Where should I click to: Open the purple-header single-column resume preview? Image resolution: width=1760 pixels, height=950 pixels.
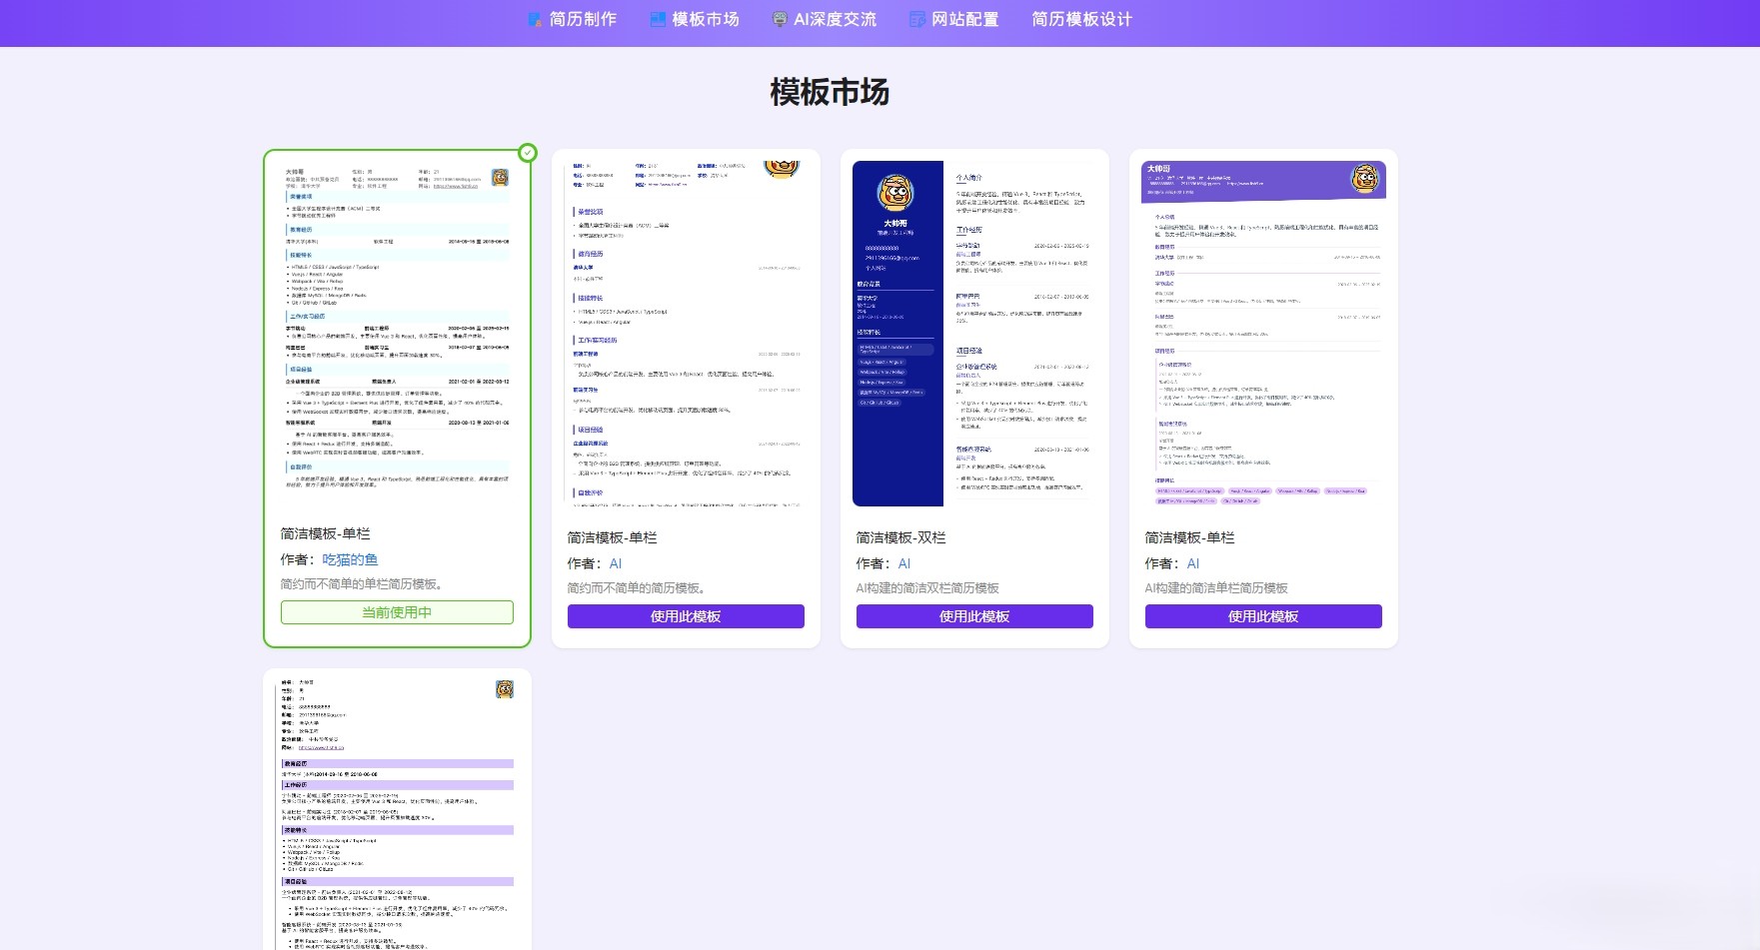coord(1263,335)
